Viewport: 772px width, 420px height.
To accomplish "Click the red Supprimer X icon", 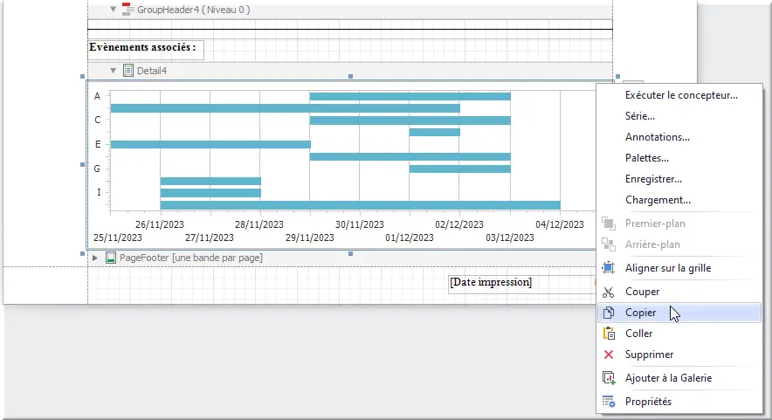I will (609, 355).
